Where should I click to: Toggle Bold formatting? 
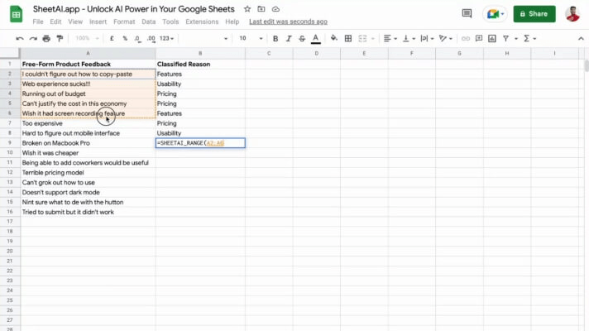(x=275, y=38)
